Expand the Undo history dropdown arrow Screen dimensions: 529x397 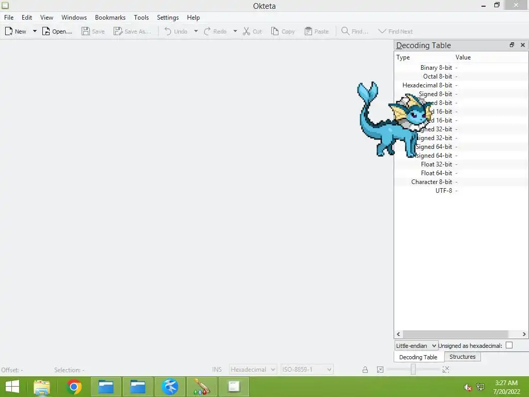tap(196, 32)
